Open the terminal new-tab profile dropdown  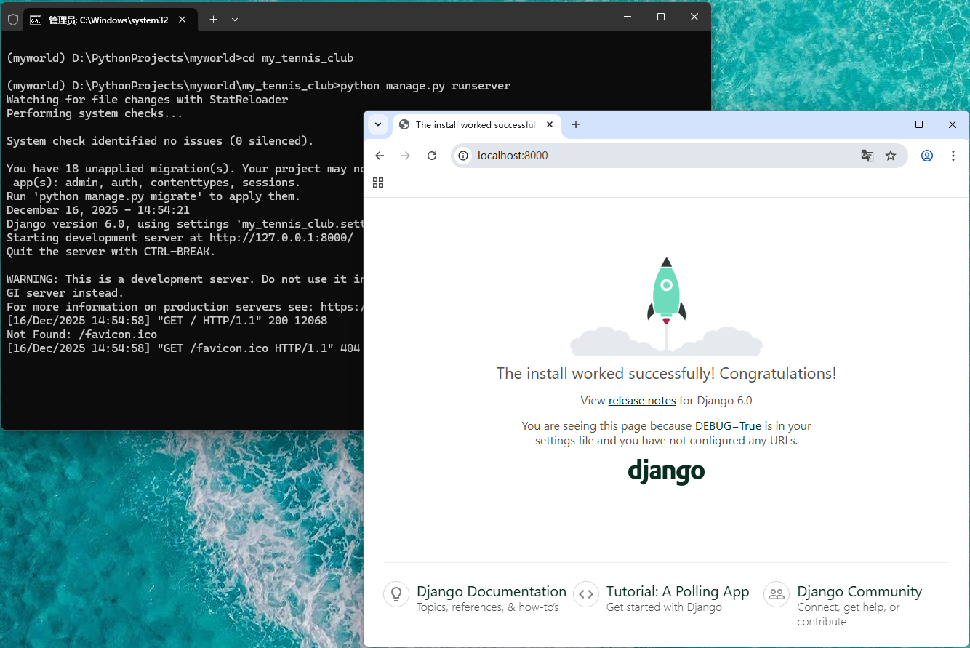tap(235, 20)
